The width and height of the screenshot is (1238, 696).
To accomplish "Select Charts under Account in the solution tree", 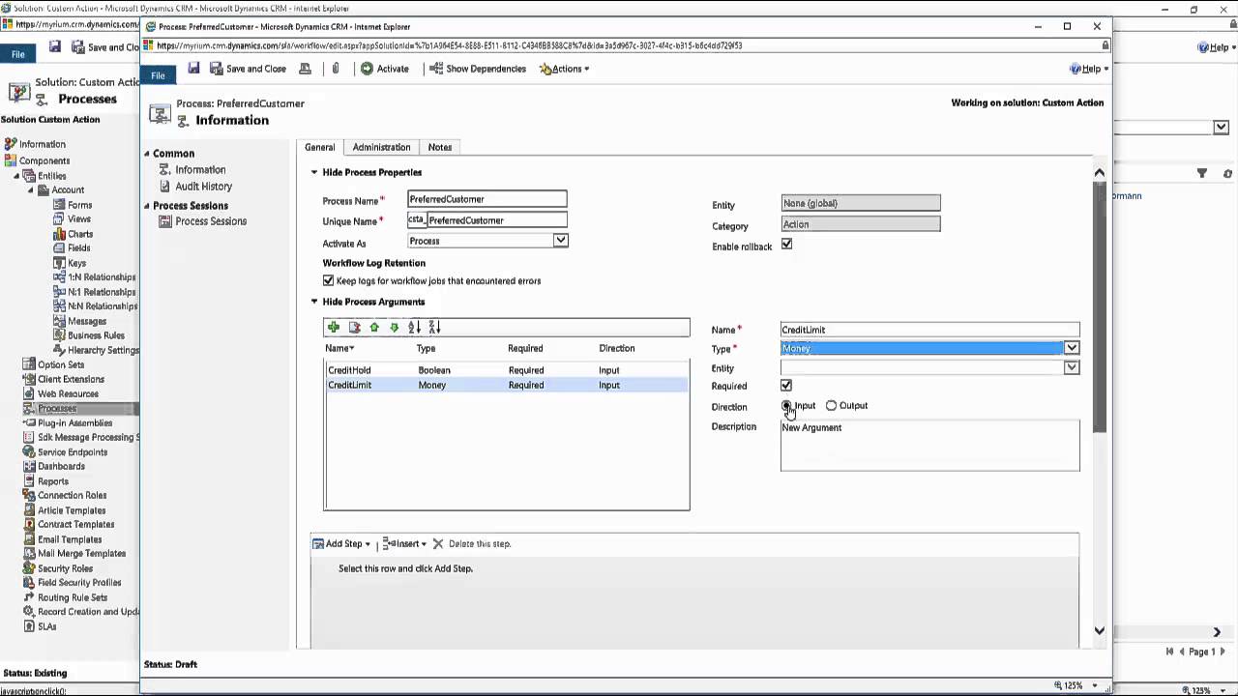I will click(80, 234).
